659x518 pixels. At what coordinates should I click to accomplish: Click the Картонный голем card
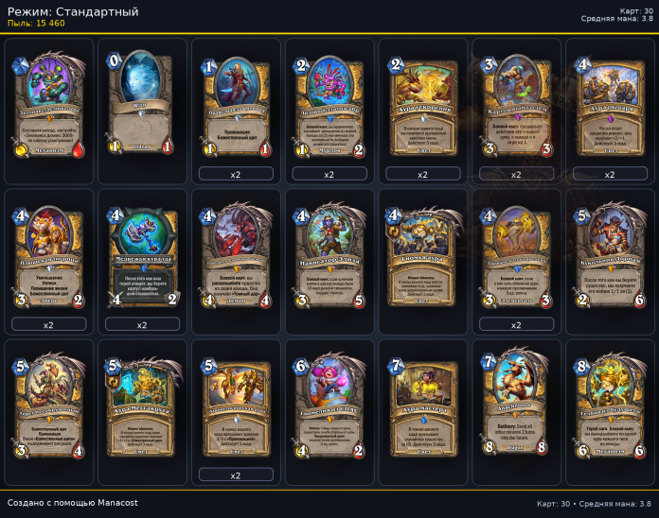click(x=517, y=105)
